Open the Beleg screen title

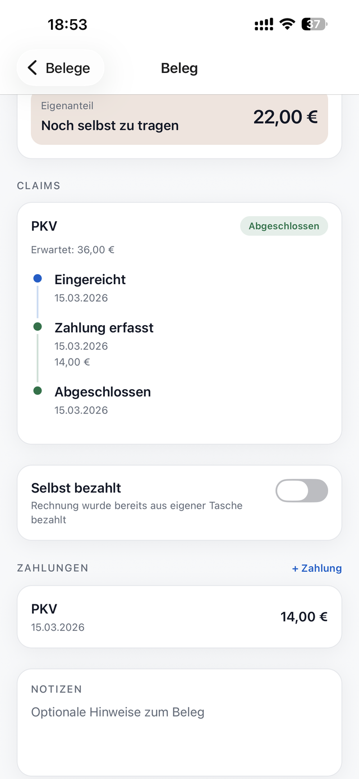(179, 67)
